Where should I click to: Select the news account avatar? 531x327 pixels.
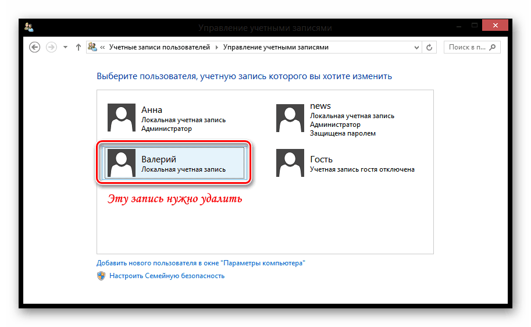pyautogui.click(x=290, y=118)
